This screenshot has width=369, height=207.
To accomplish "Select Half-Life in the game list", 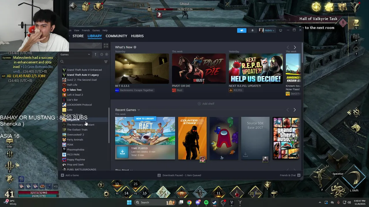I will pos(72,85).
